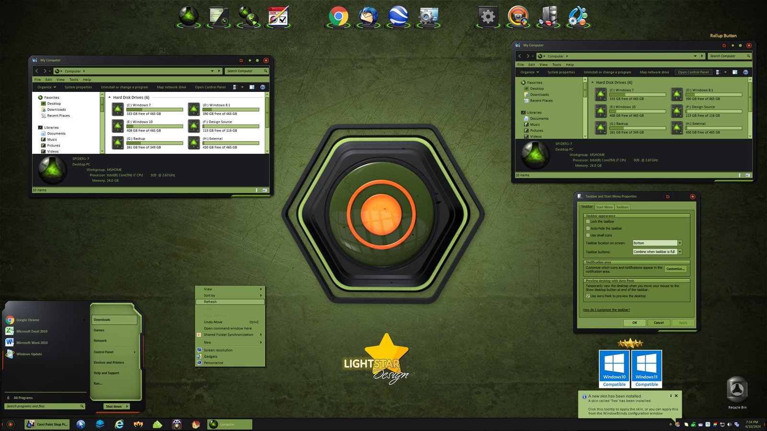767x431 pixels.
Task: Enable Auto-hide the taskbar
Action: 588,228
